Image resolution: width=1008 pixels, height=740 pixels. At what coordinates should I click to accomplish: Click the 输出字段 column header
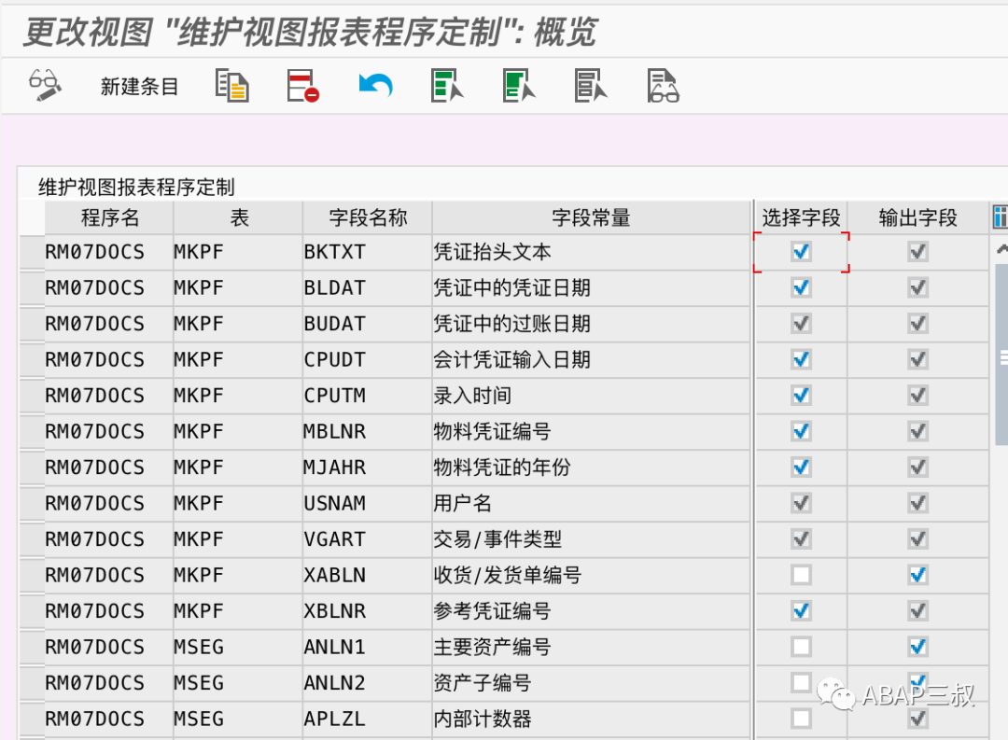pos(918,217)
